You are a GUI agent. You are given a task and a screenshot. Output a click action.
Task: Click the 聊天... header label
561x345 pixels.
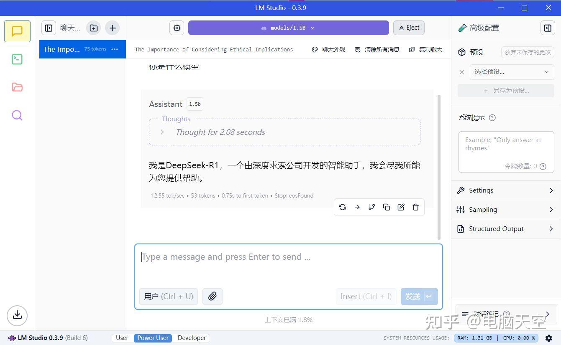click(70, 28)
